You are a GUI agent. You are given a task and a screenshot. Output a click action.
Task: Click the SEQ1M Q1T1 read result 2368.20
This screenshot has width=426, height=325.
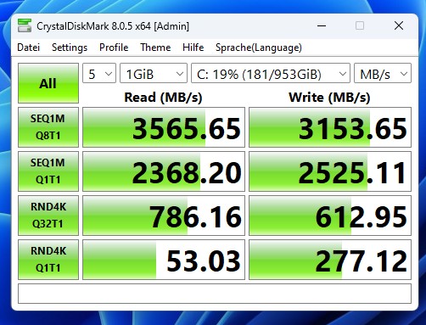point(164,171)
